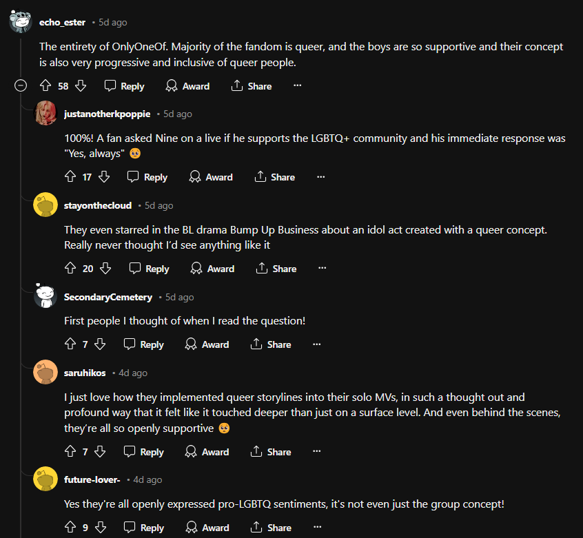The height and width of the screenshot is (538, 583).
Task: Open more options for saruhikos's comment
Action: 316,452
